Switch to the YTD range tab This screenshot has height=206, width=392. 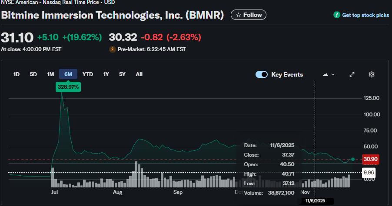[x=88, y=74]
